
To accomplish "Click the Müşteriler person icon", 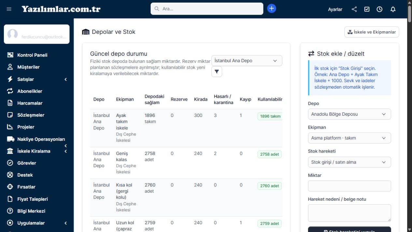I will (10, 67).
